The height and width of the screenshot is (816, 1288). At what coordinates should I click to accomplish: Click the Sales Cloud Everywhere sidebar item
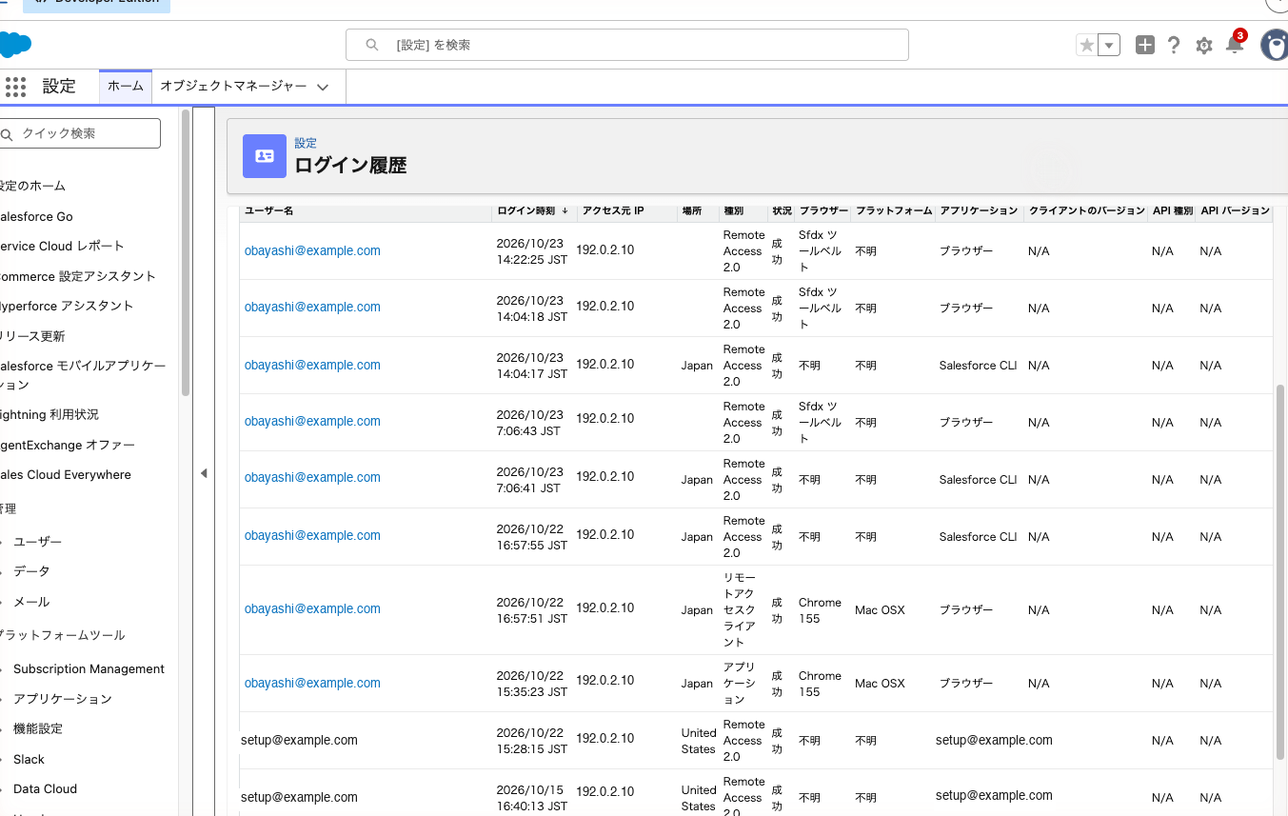coord(66,474)
